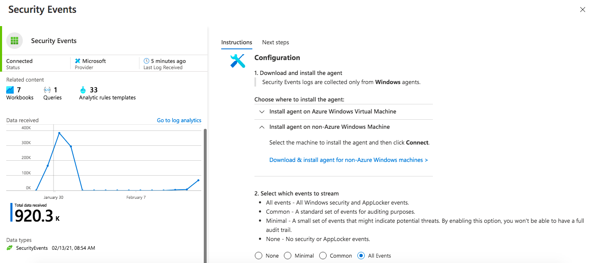Switch to the Next steps tab
591x263 pixels.
(x=276, y=42)
